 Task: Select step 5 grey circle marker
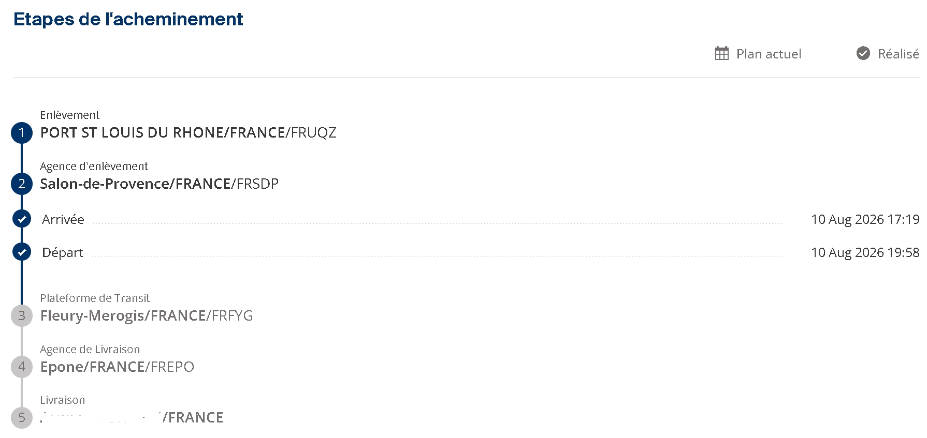[x=22, y=417]
